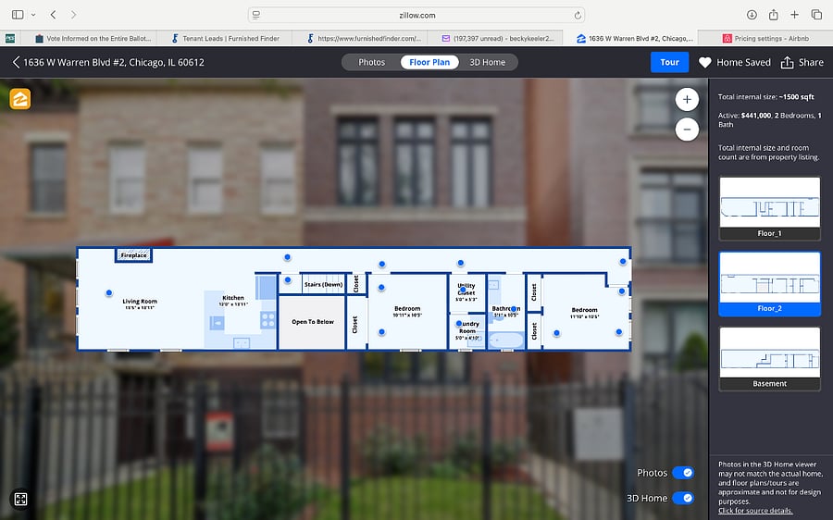Select Floor Plan view
This screenshot has width=833, height=520.
[429, 62]
